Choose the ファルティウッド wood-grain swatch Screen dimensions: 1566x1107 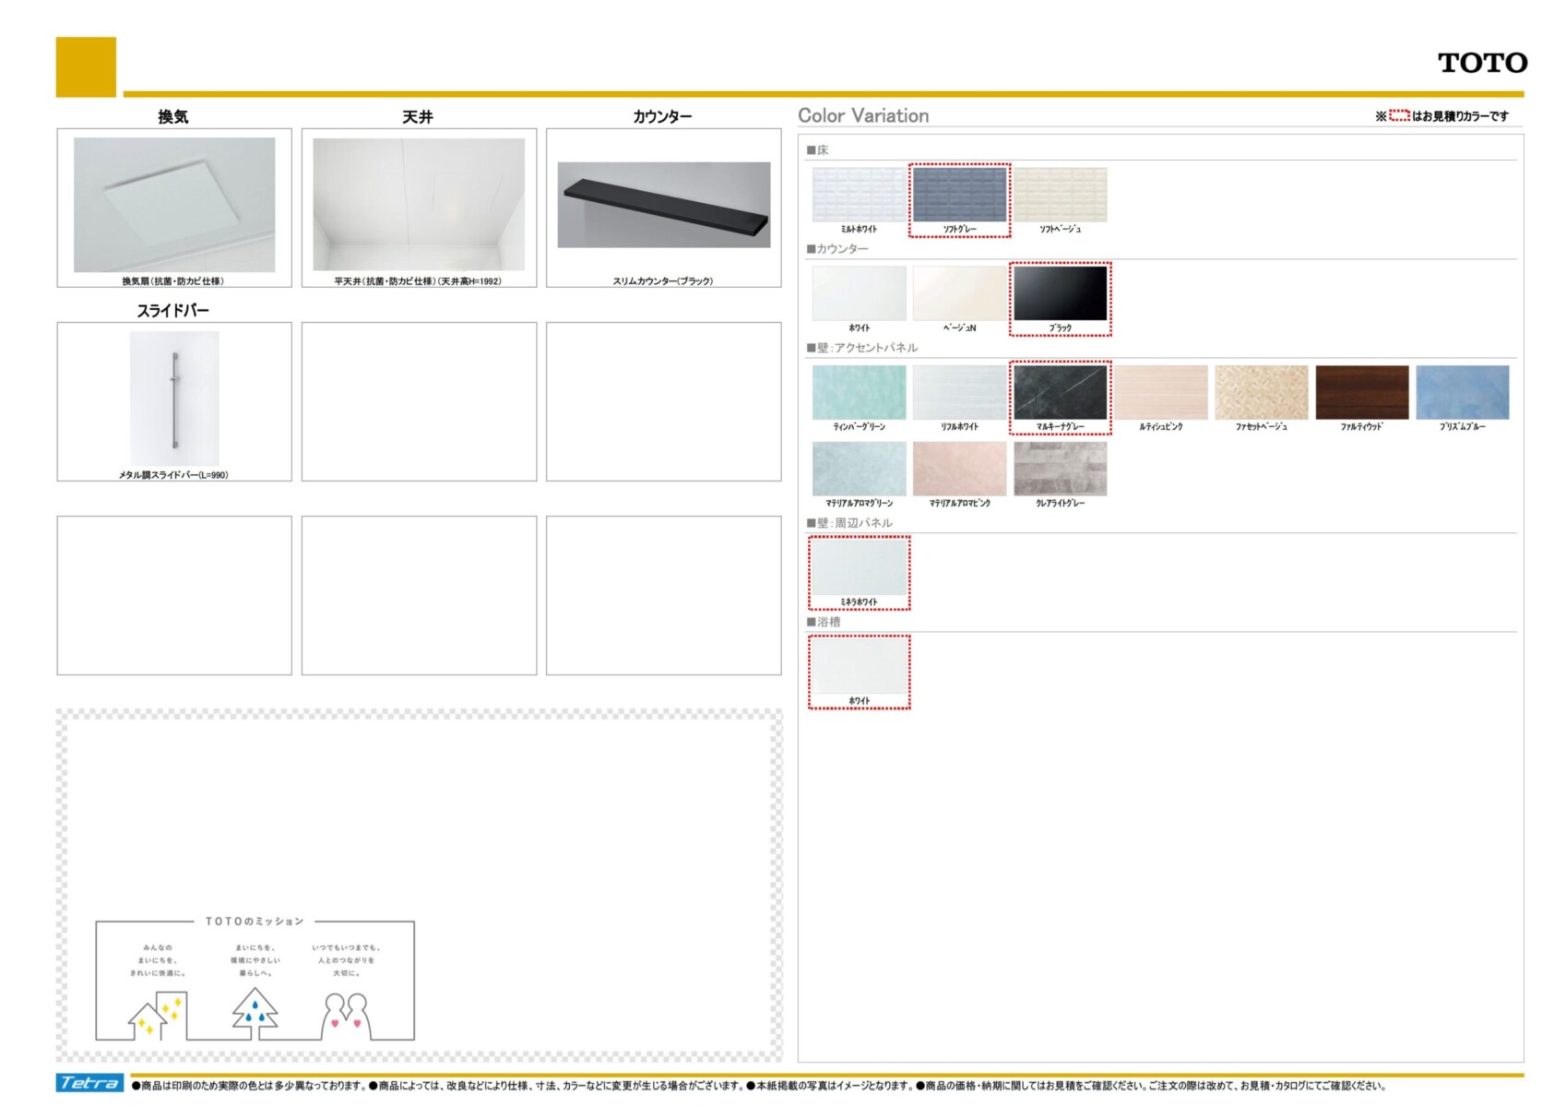coord(1361,392)
